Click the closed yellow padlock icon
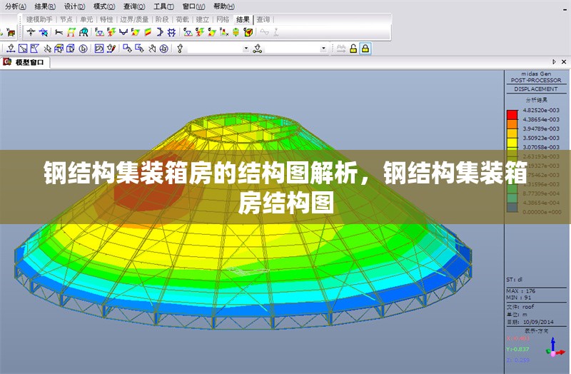571x374 pixels. (x=365, y=49)
